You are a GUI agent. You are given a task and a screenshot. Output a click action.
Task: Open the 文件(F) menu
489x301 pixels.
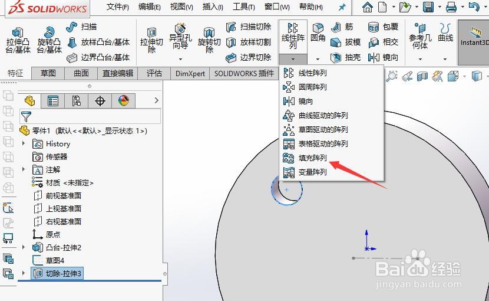click(118, 7)
